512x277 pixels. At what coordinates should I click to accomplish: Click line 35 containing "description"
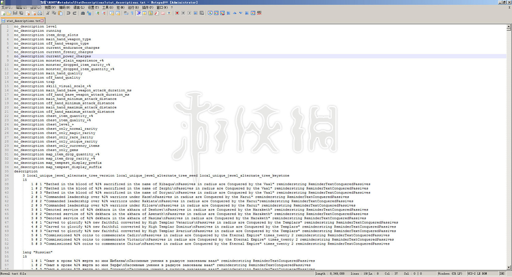pos(26,171)
